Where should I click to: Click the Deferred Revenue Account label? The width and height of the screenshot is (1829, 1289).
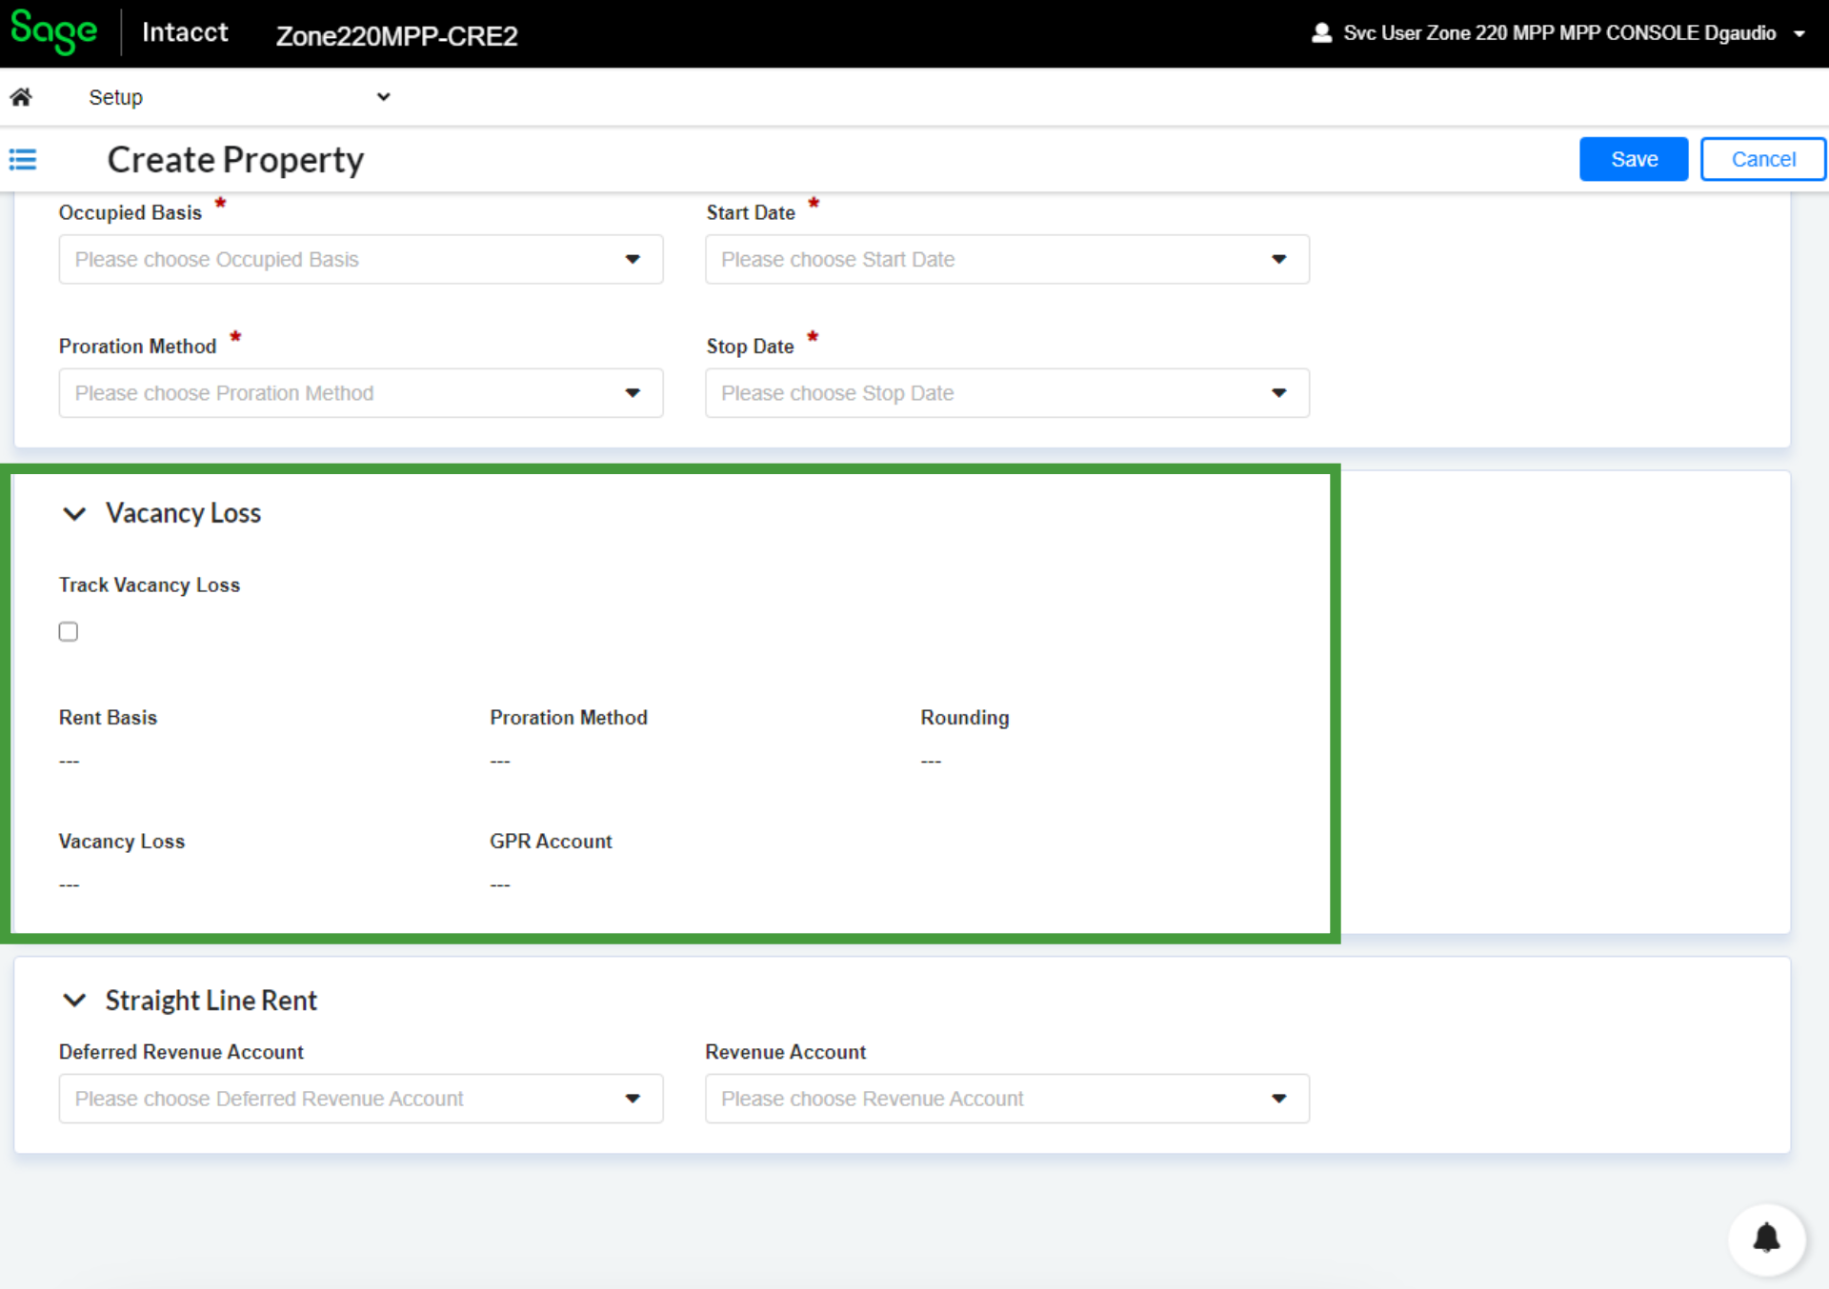coord(181,1052)
